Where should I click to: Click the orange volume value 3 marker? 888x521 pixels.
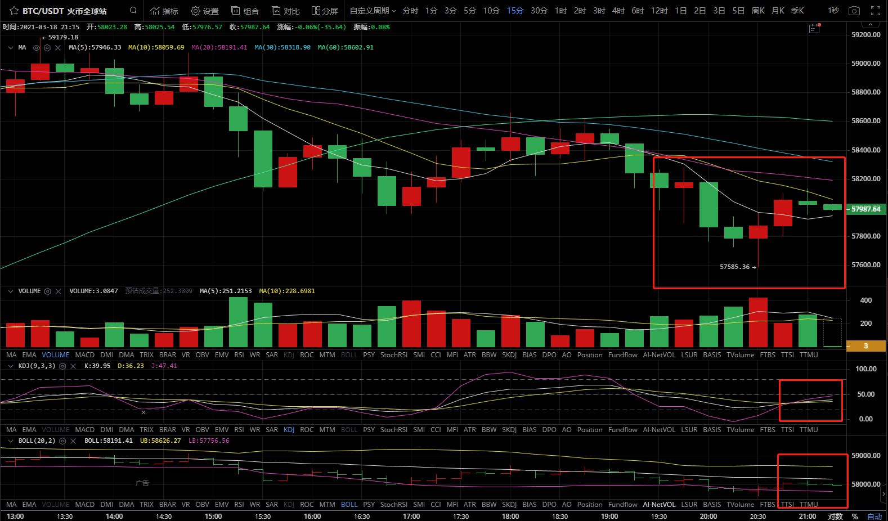pos(866,346)
